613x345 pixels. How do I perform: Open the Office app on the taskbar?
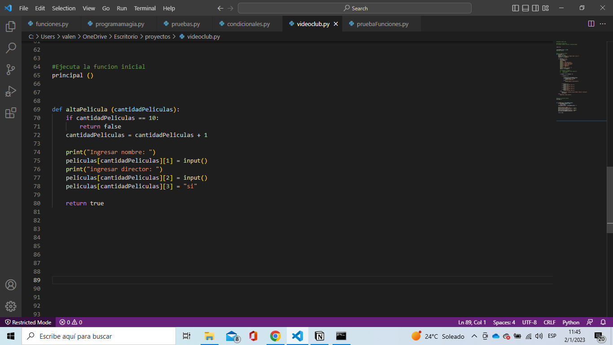pos(253,336)
